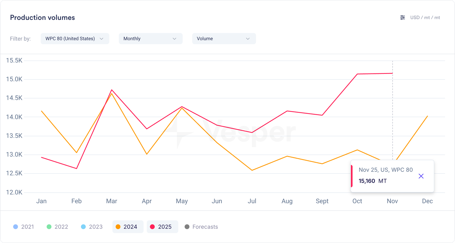This screenshot has height=243, width=455.
Task: Click the chevron in the Volume filter
Action: pyautogui.click(x=248, y=39)
